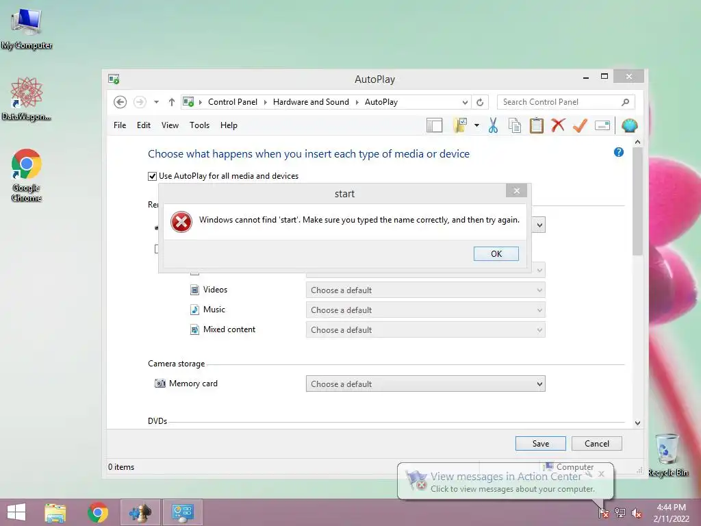Dismiss the Action Center notification balloon
Viewport: 701px width, 526px height.
pos(601,474)
